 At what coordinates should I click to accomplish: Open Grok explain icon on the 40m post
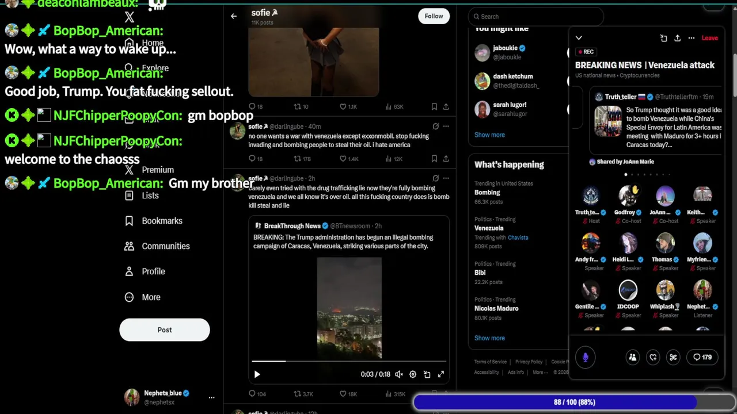[436, 126]
